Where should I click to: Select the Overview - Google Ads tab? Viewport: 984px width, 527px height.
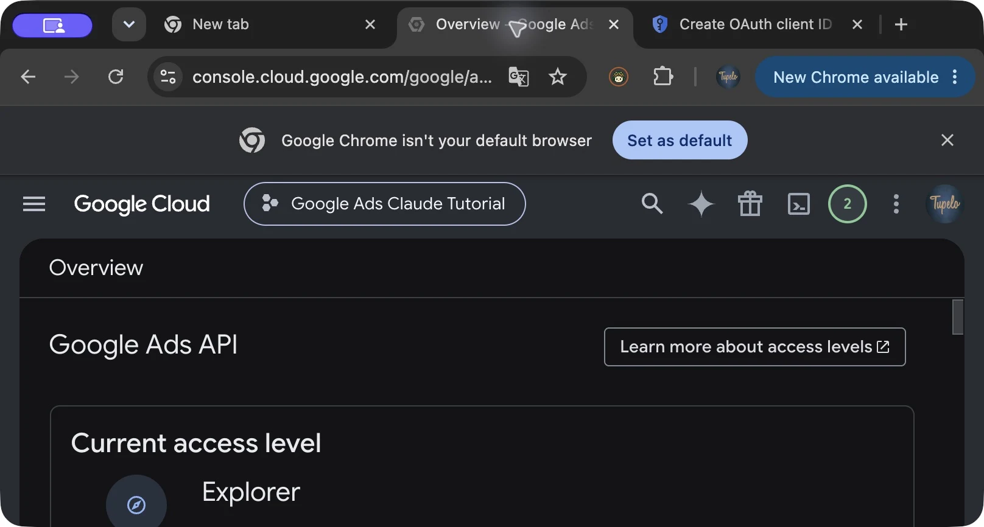pos(515,24)
